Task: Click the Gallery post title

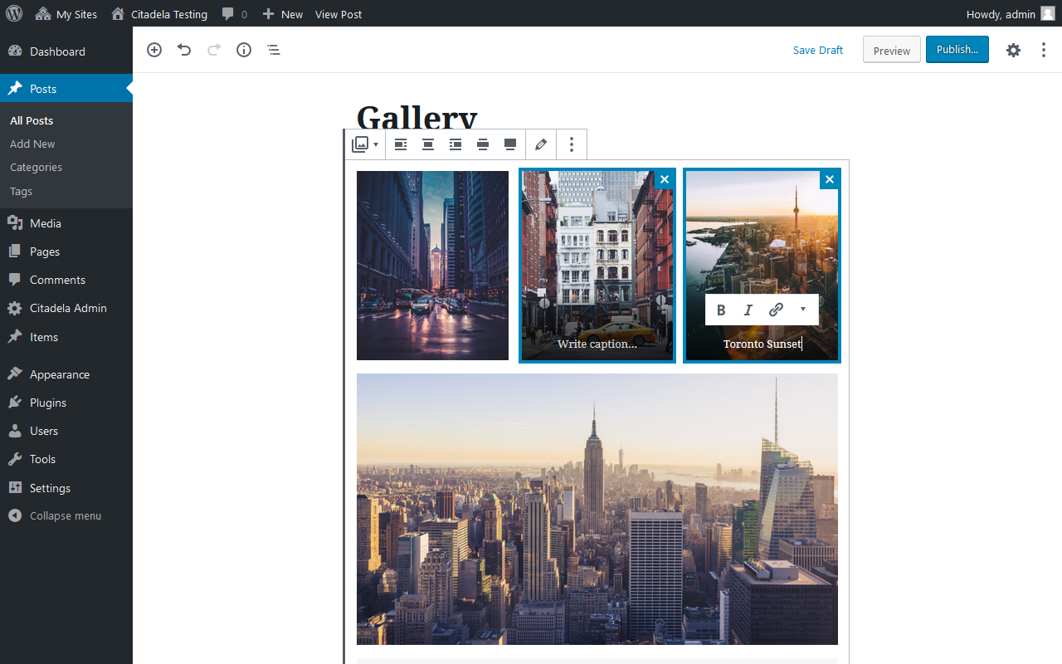Action: (417, 117)
